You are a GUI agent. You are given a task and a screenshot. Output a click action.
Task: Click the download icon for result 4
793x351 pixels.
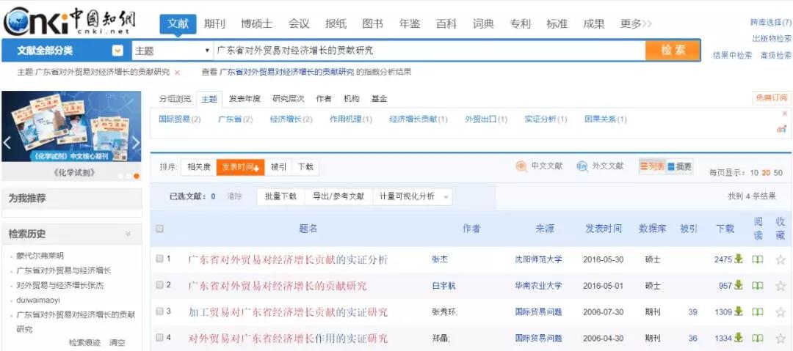739,338
